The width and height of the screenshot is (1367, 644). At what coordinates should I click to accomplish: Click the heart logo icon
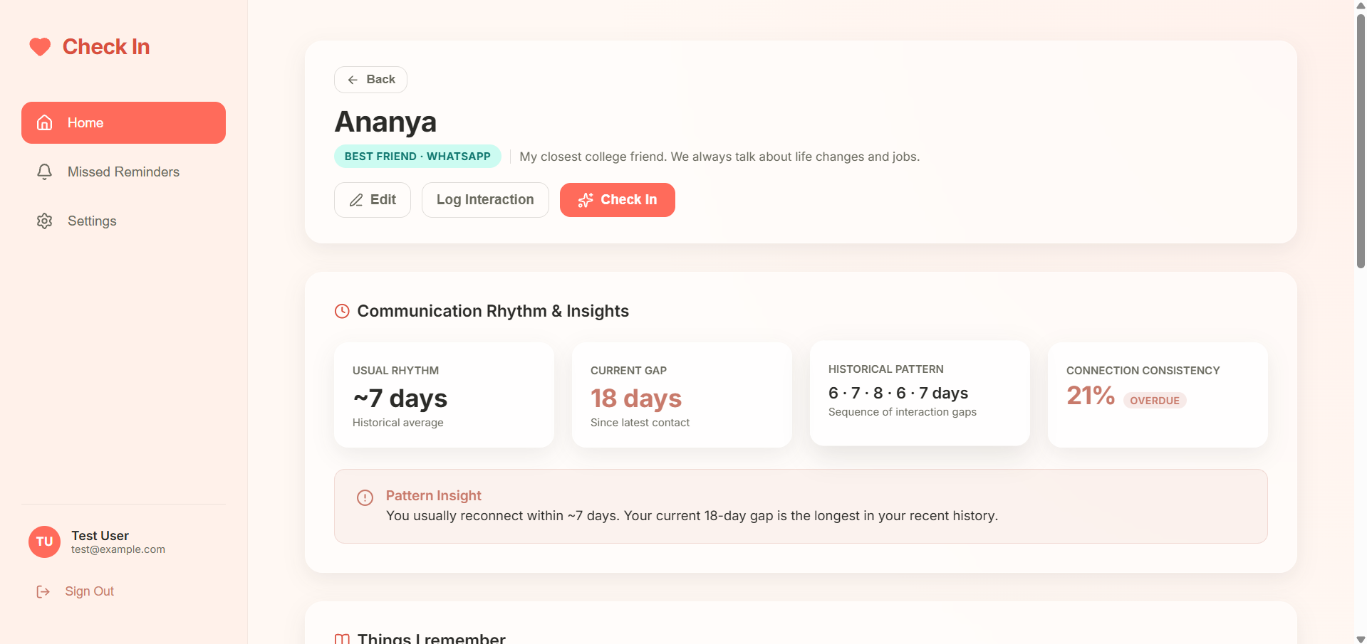pos(40,47)
